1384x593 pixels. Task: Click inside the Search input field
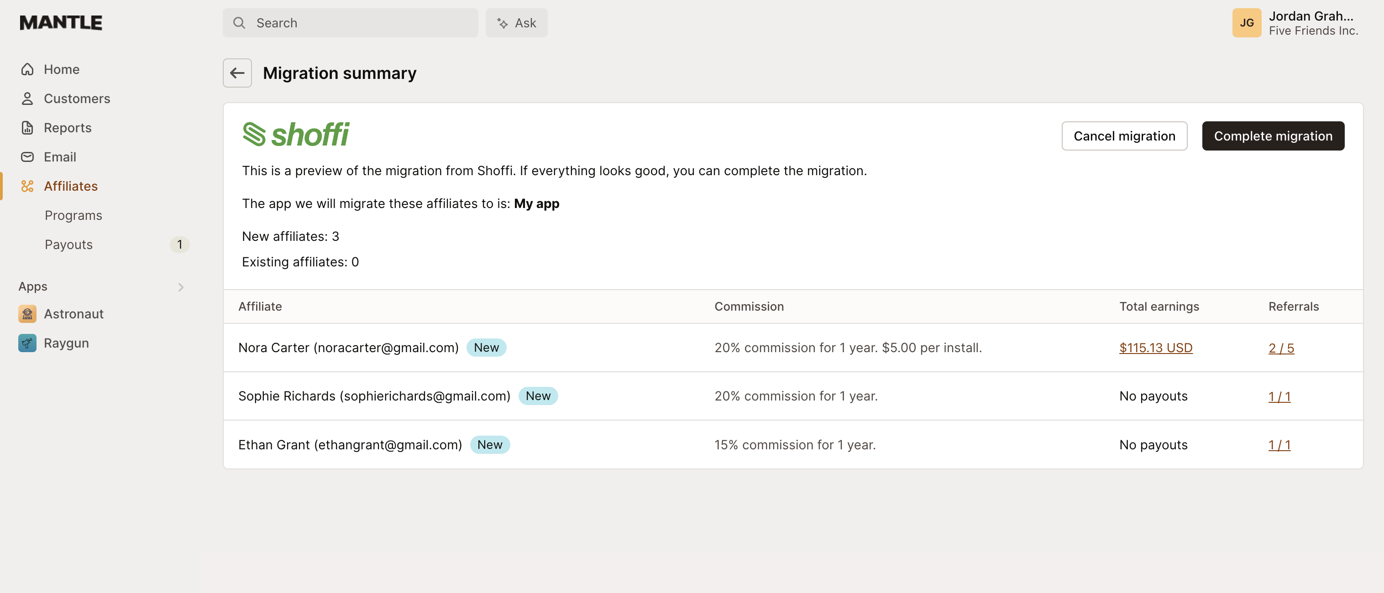point(349,22)
